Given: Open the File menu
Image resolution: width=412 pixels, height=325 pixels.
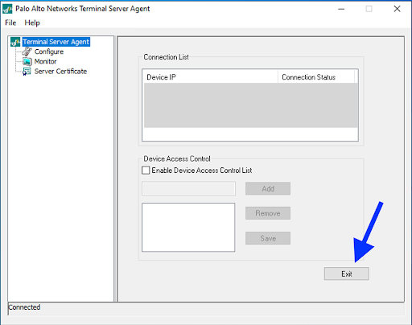Looking at the screenshot, I should 10,23.
